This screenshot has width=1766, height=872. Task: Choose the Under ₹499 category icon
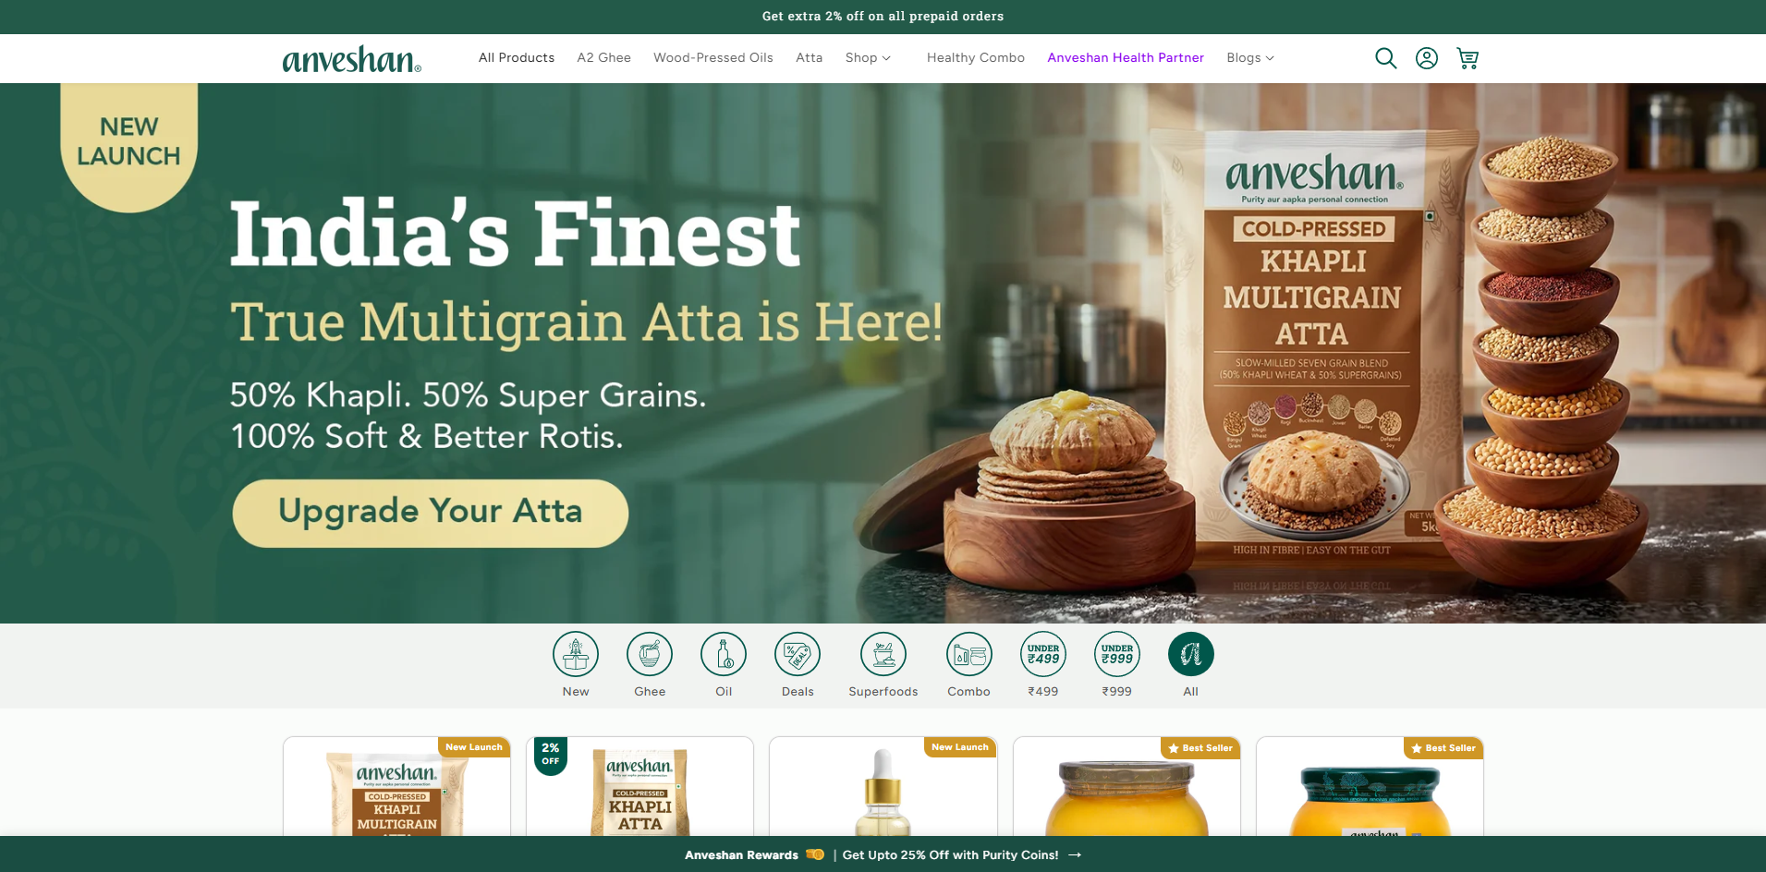click(x=1043, y=655)
